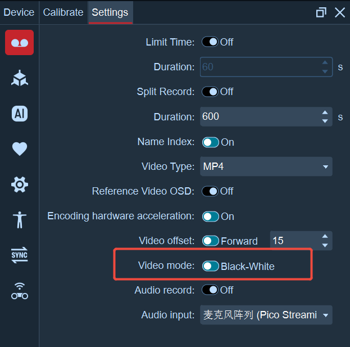This screenshot has width=350, height=347.
Task: Click the heart icon in sidebar
Action: [x=20, y=149]
